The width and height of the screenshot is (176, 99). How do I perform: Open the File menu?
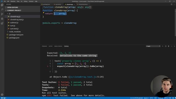coord(5,1)
